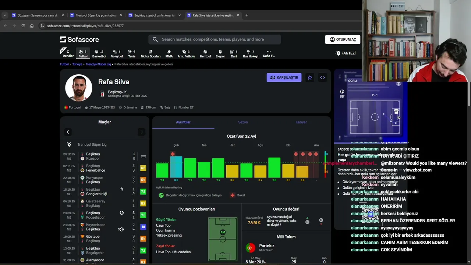471x265 pixels.
Task: Click the OTURUM AÇ login button
Action: [x=343, y=39]
